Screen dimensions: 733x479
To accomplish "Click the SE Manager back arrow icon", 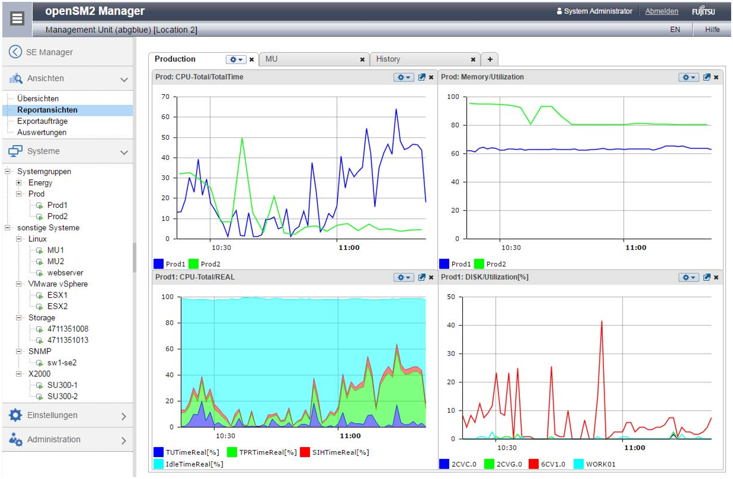I will coord(15,52).
